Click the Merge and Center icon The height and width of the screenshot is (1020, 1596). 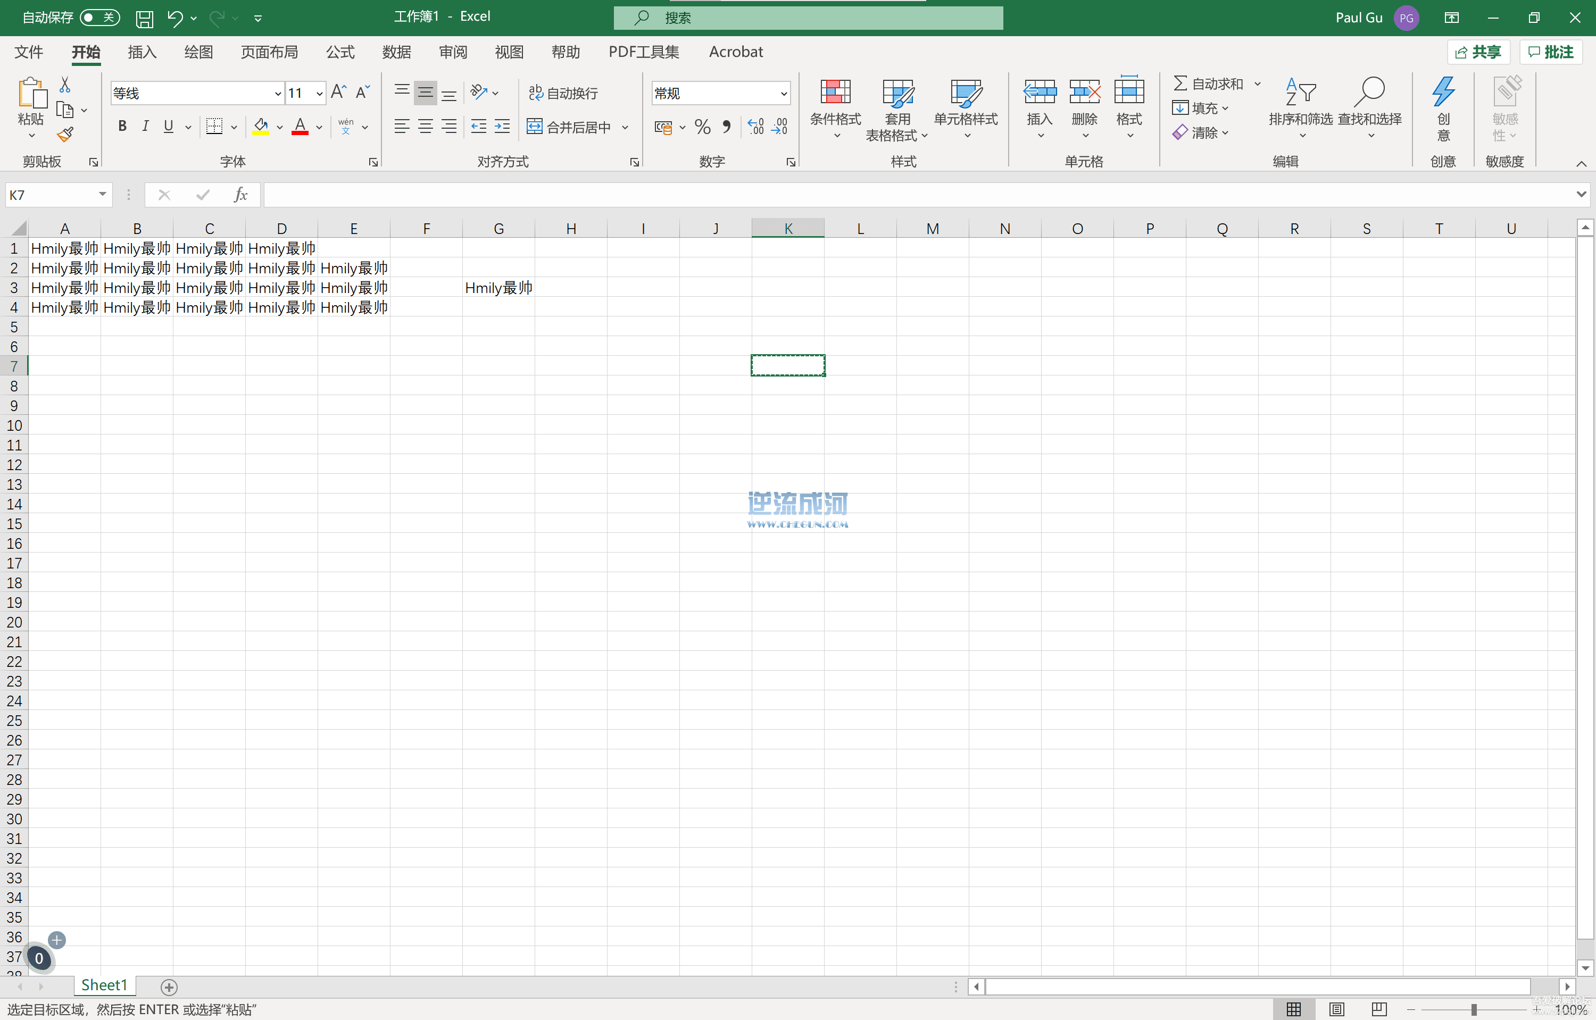point(534,127)
